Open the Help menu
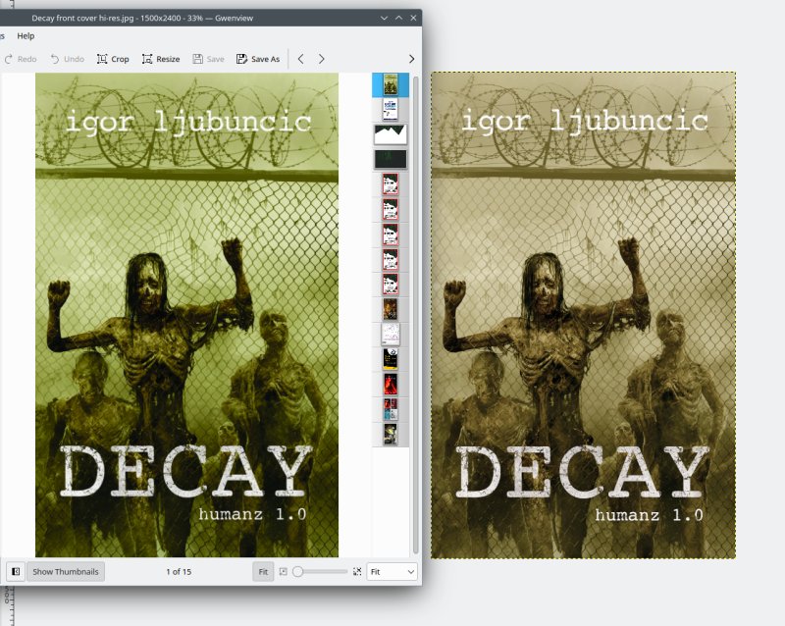 pos(26,36)
